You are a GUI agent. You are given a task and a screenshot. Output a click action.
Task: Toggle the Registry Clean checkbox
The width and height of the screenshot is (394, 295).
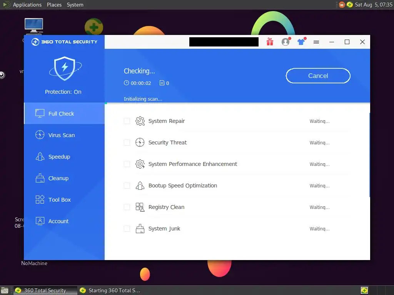coord(127,207)
